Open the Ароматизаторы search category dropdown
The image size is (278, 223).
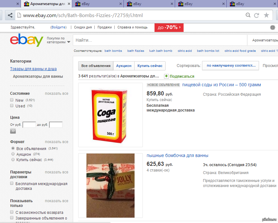point(264,40)
